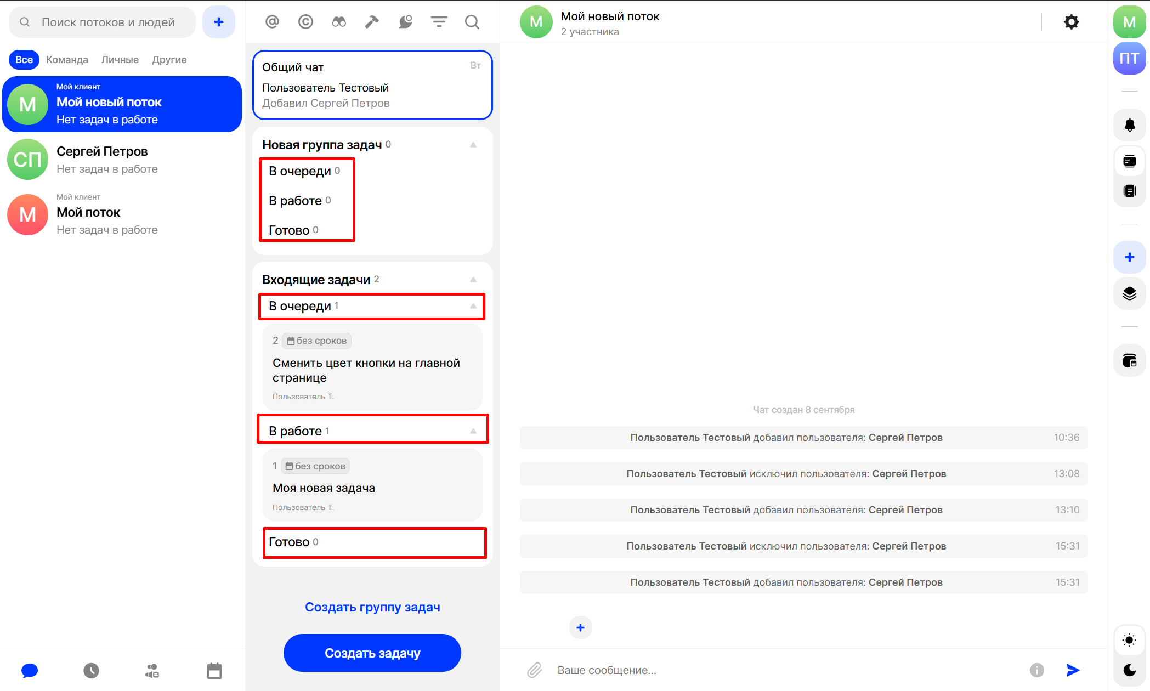Select the Команда tab
This screenshot has height=691, width=1150.
tap(67, 59)
